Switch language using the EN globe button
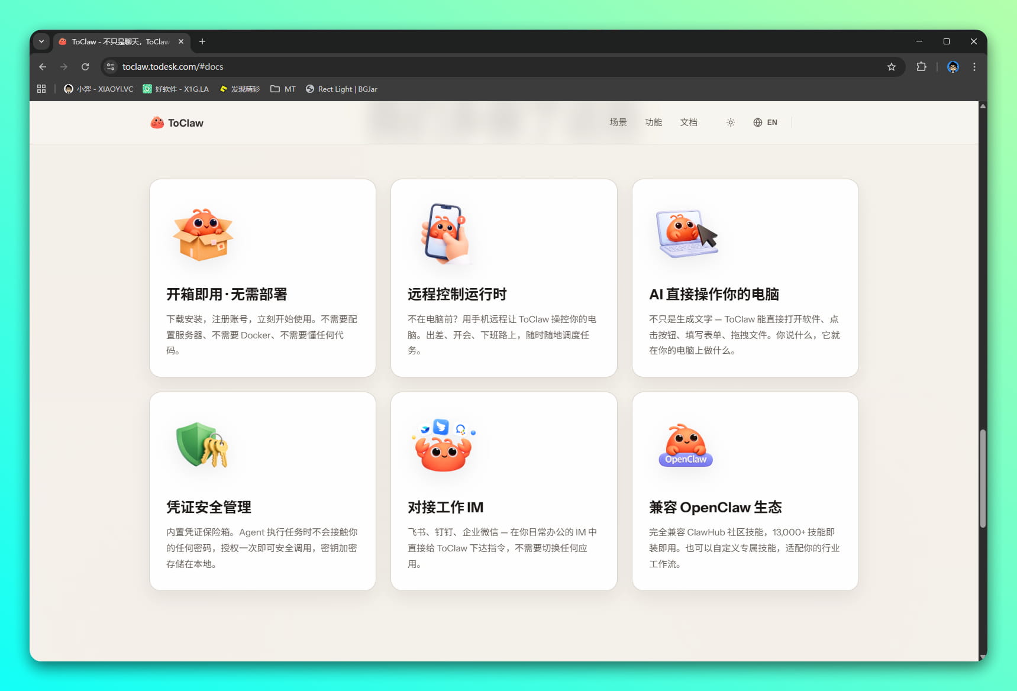Screen dimensions: 1017x691 point(765,122)
